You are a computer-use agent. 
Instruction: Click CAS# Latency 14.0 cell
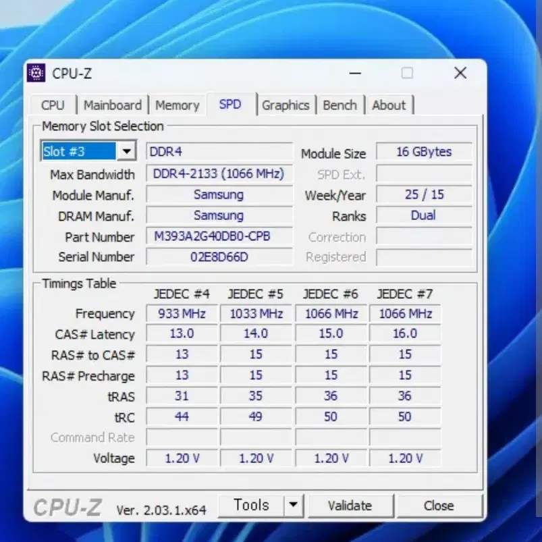(x=256, y=333)
